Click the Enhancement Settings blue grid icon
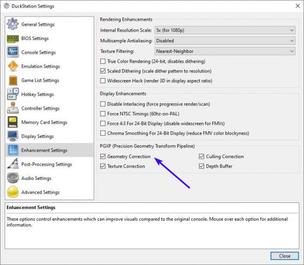Screen dimensions: 304x265 coord(13,150)
